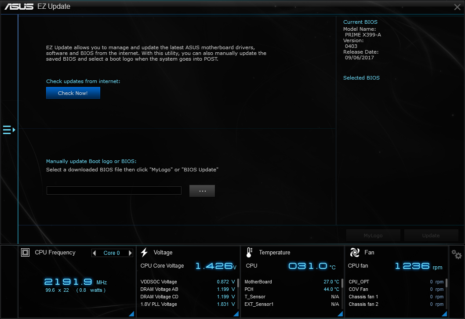Click the Selected BIOS heading

(x=361, y=78)
